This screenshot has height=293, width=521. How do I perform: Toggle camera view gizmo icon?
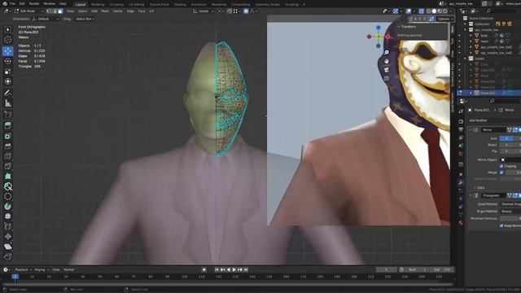(387, 70)
